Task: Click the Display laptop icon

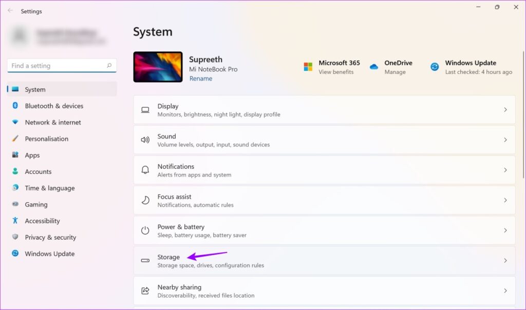Action: 145,110
